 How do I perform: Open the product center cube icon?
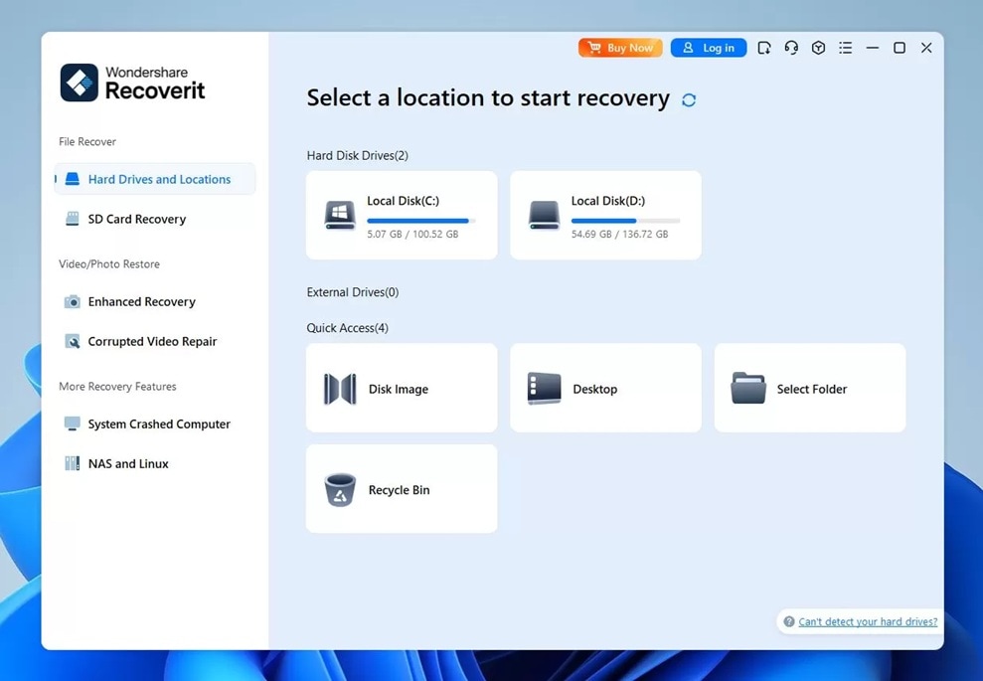click(817, 47)
